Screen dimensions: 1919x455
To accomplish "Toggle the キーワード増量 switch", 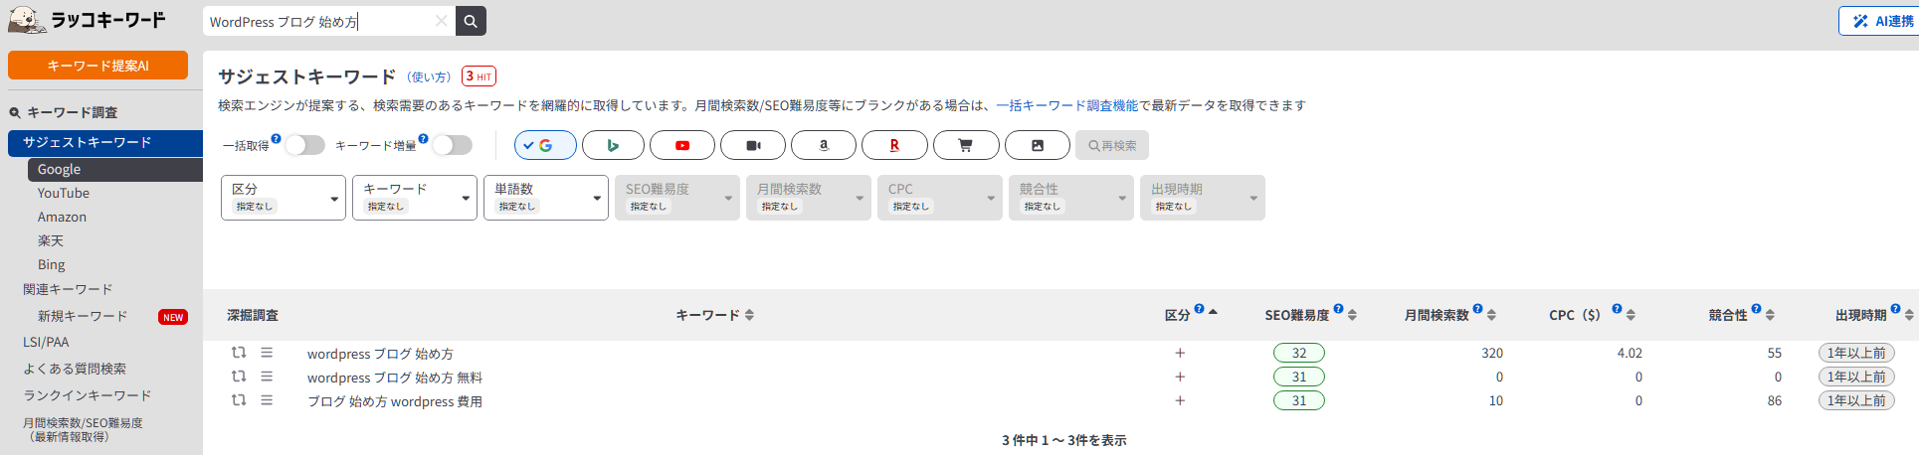I will point(452,145).
